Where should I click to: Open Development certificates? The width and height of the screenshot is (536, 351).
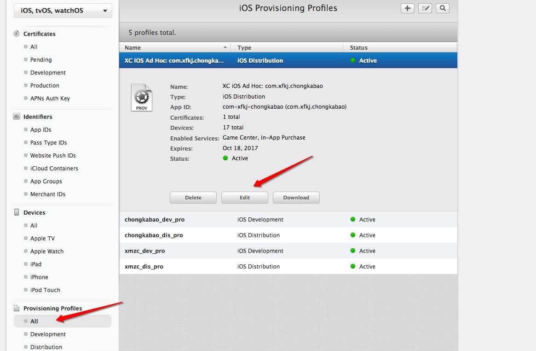pyautogui.click(x=47, y=72)
